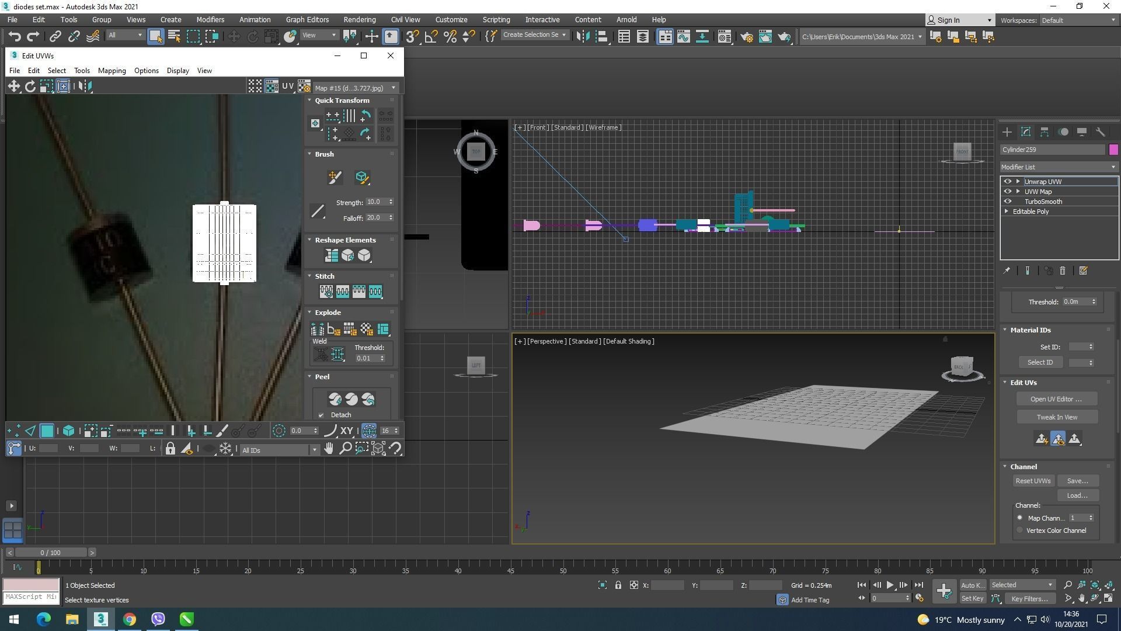Image resolution: width=1121 pixels, height=631 pixels.
Task: Select the Angle Snap toggle icon
Action: [x=431, y=37]
